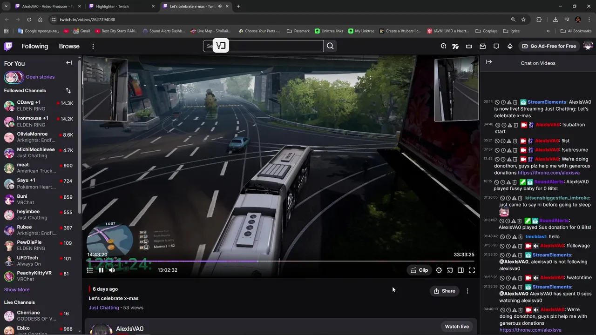
Task: Open the browser downloads icon
Action: click(x=555, y=20)
